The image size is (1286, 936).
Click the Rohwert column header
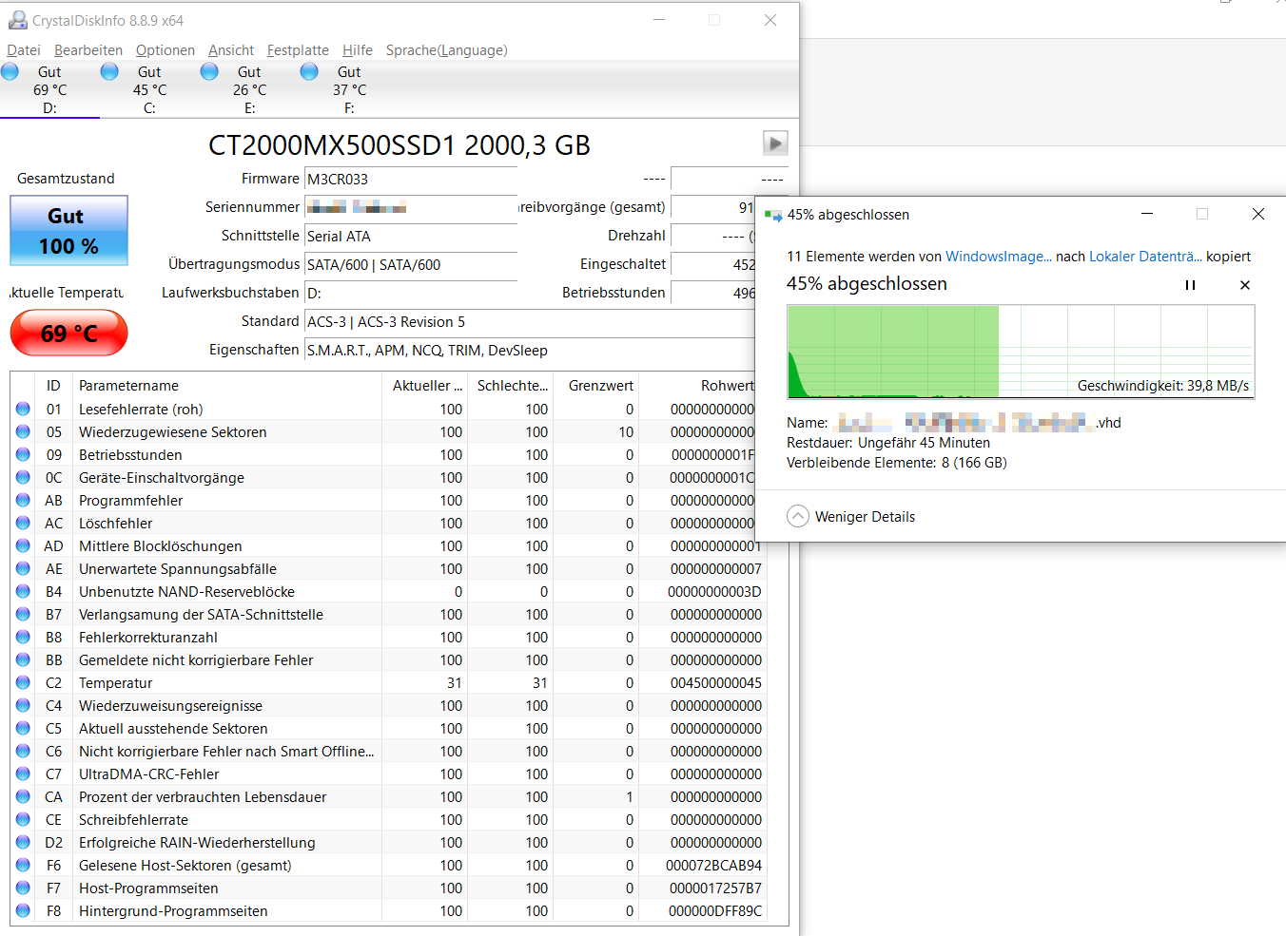pyautogui.click(x=699, y=385)
